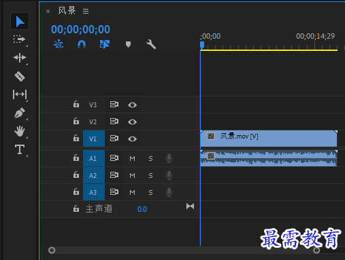Close the 风景 sequence tab
This screenshot has height=260, width=345.
point(48,12)
